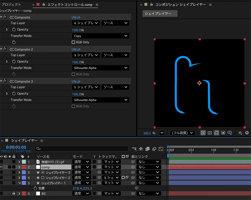
Task: Reset CC Composite 2 effect
Action: coord(76,49)
